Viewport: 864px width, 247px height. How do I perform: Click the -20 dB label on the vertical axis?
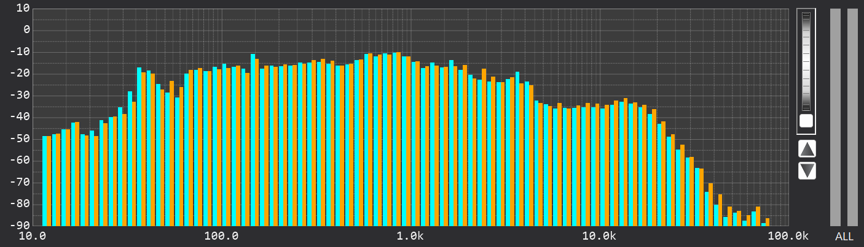(x=21, y=74)
